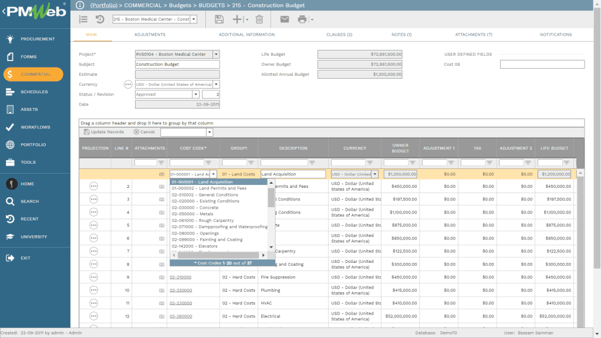The image size is (601, 338).
Task: Click the add new plus icon
Action: point(237,19)
